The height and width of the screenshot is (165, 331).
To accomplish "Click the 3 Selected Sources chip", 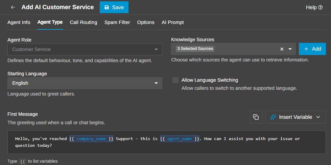I will click(195, 49).
